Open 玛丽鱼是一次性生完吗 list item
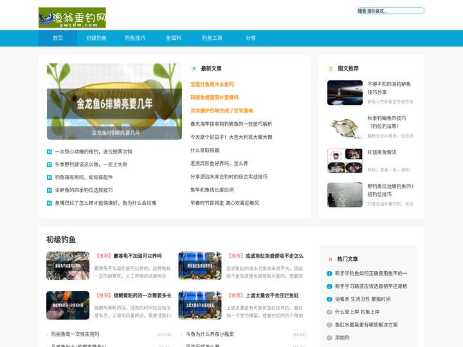Screen dimensions: 463x347 [x=75, y=334]
